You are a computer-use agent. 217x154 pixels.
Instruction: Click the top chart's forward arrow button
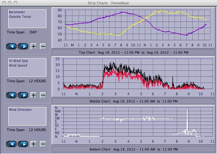click(23, 46)
